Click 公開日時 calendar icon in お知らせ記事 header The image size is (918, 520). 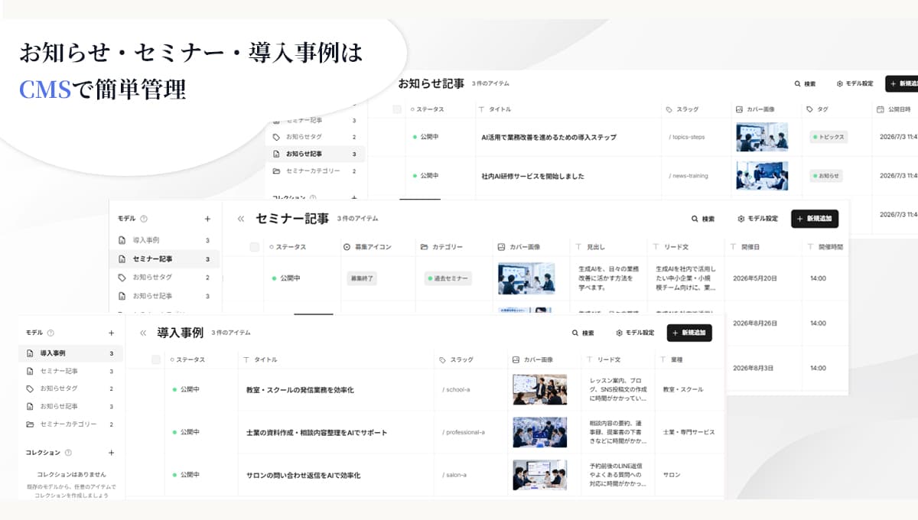(881, 109)
